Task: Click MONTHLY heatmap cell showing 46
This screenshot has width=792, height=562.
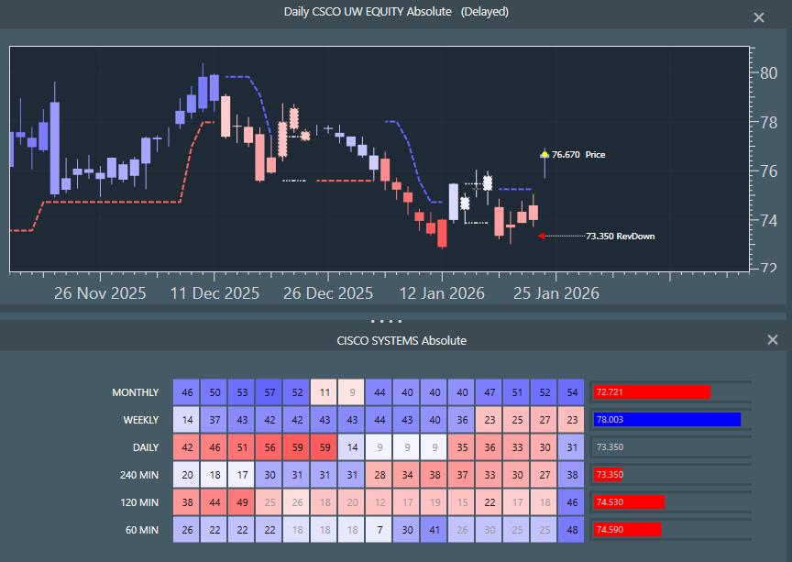Action: point(187,392)
